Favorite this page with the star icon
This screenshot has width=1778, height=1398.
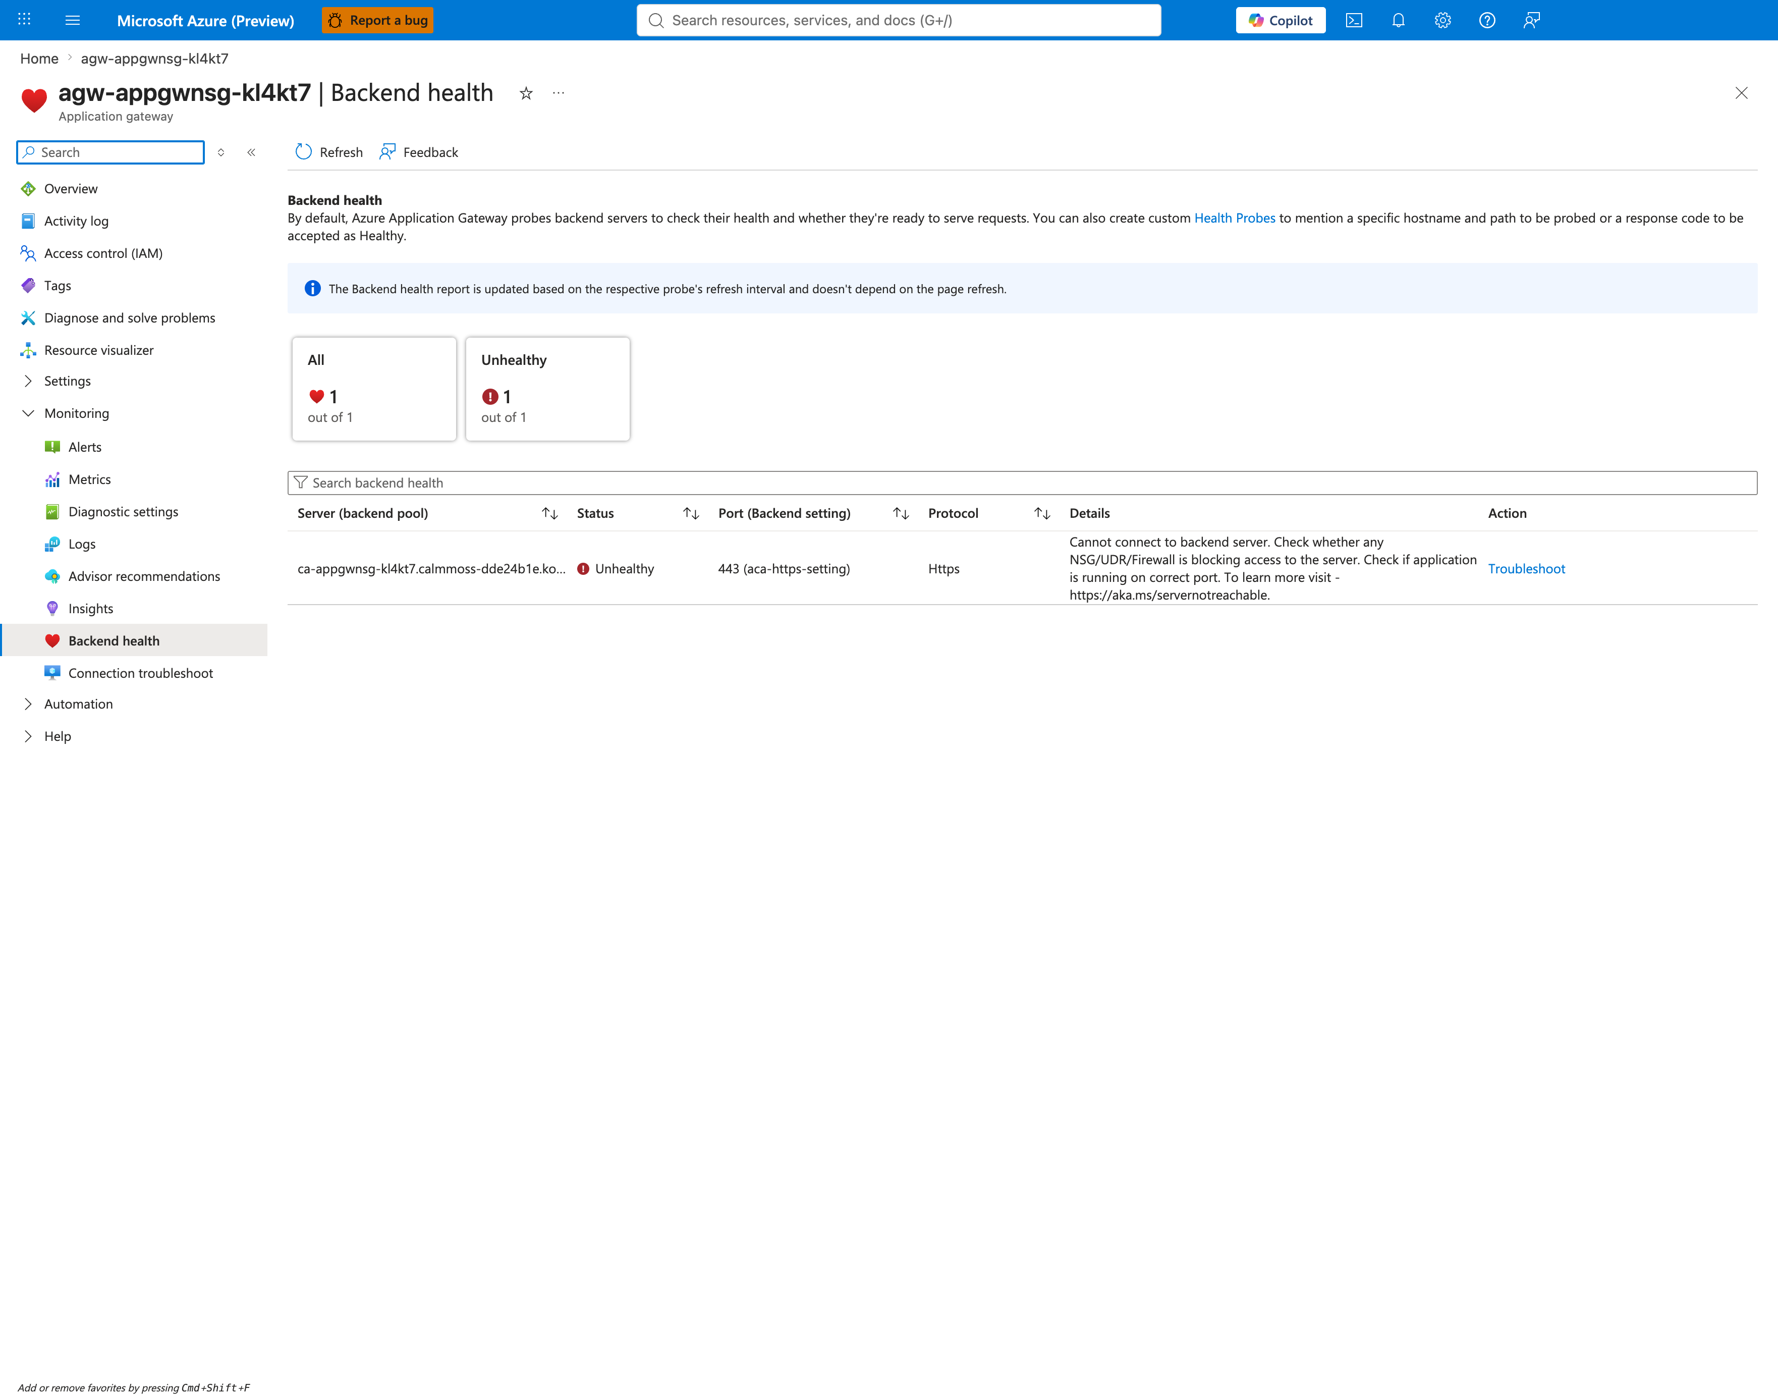click(x=526, y=92)
